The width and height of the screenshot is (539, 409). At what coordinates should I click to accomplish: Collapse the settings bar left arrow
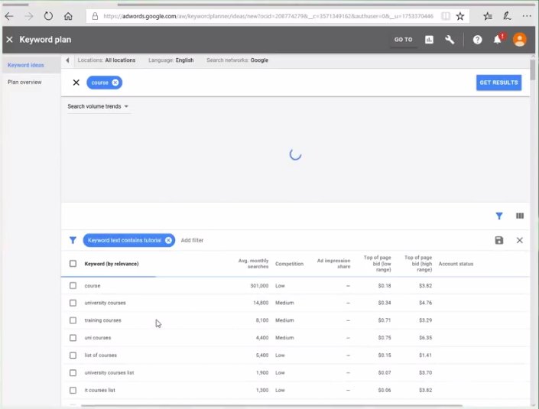point(68,60)
